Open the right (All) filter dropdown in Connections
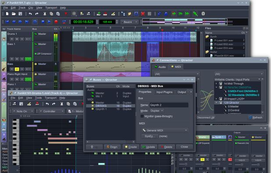 (239, 74)
